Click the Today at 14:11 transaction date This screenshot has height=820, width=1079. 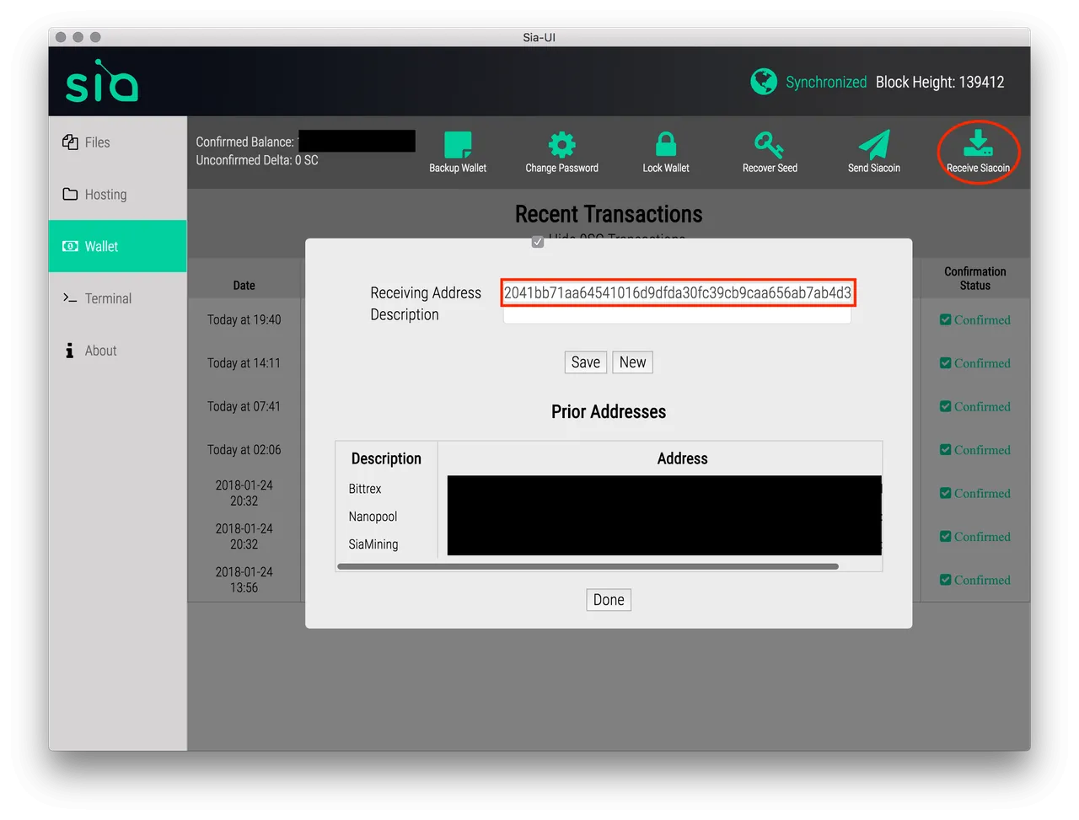(244, 363)
